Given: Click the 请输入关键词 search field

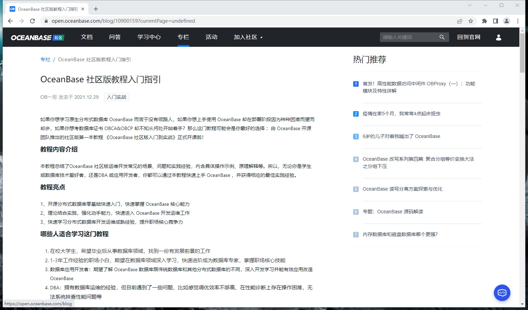Looking at the screenshot, I should (x=409, y=37).
